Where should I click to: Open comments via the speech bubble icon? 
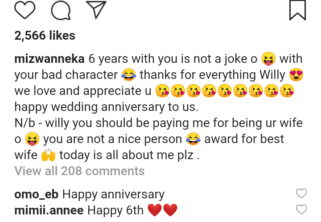coord(61,10)
